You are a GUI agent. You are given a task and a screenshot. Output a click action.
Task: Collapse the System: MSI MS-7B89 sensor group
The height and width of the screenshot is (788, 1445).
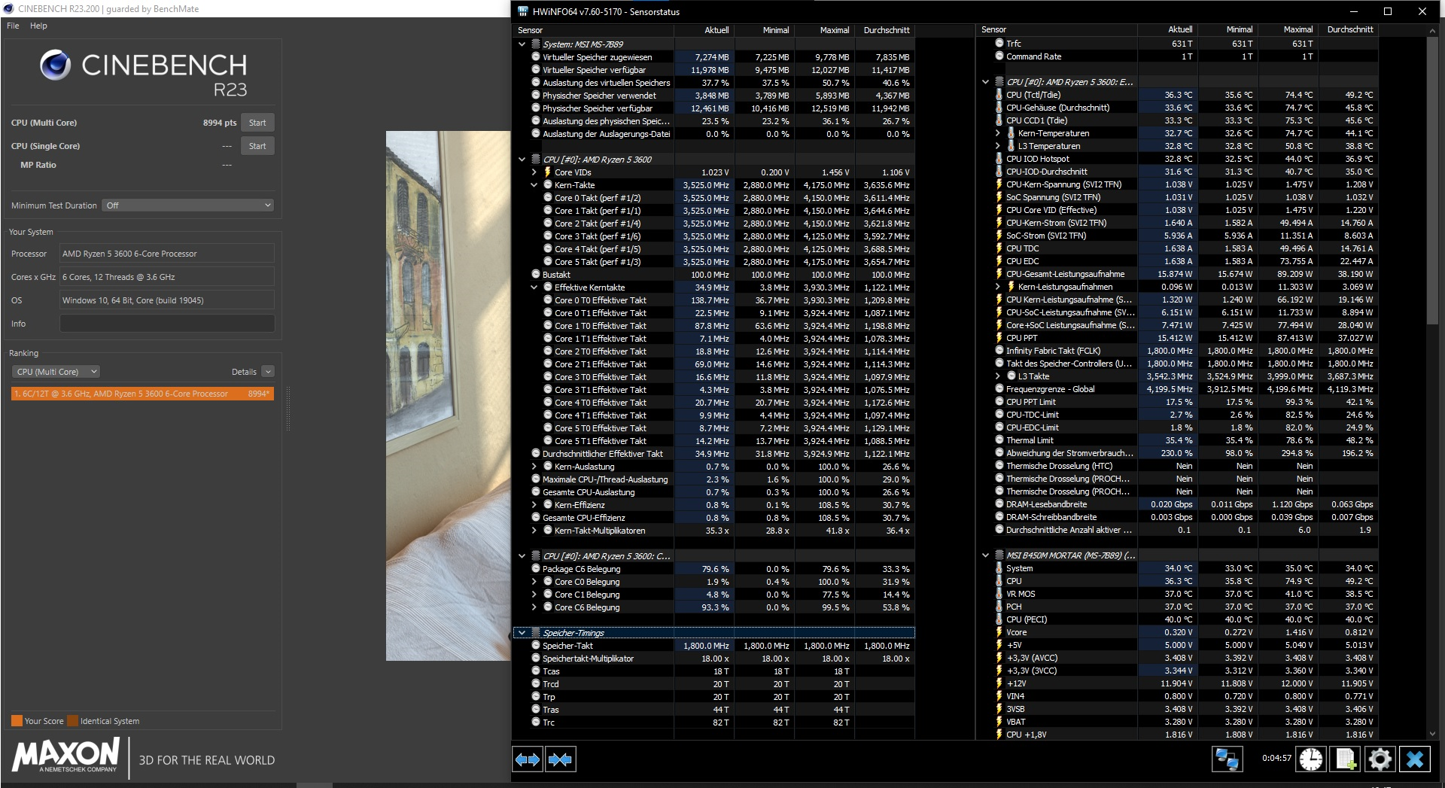click(x=522, y=44)
